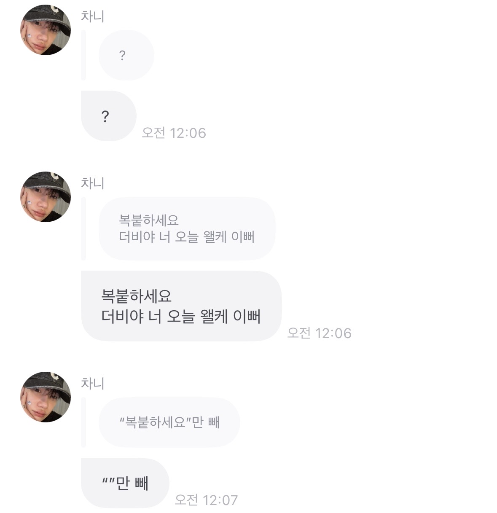Image resolution: width=497 pixels, height=513 pixels.
Task: Tap 차니's avatar beside the 복붙하세요 message
Action: click(46, 197)
